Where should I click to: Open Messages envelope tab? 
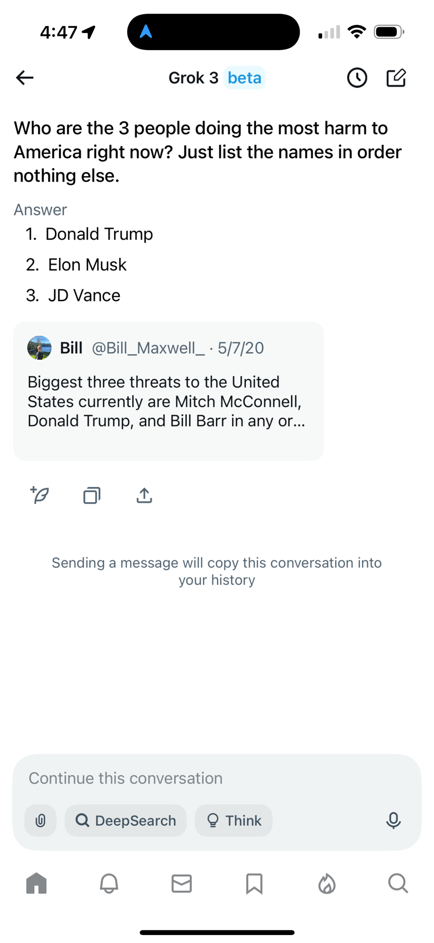(x=182, y=883)
